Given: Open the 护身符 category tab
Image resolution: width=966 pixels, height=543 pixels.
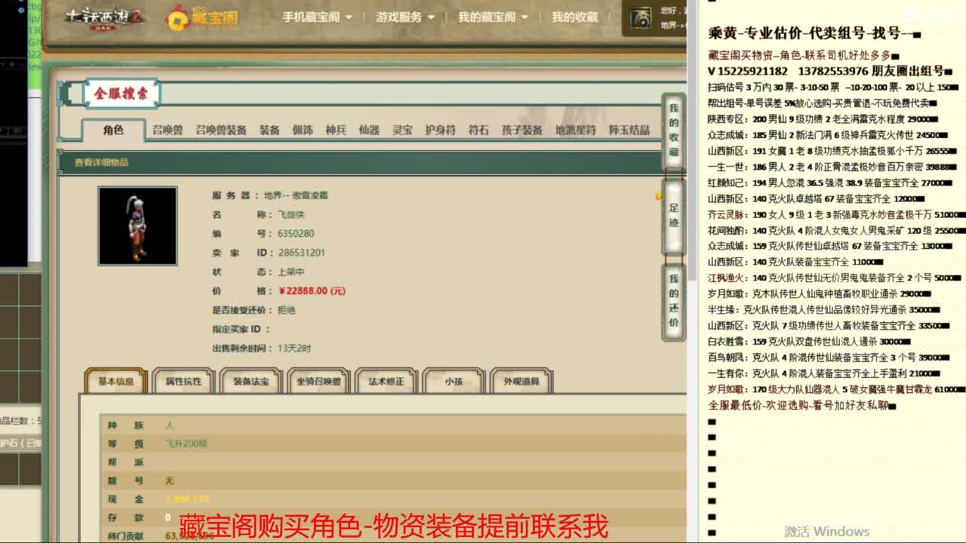Looking at the screenshot, I should pos(440,130).
